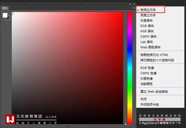Pick a color in the saturation-brightness field

point(67,68)
